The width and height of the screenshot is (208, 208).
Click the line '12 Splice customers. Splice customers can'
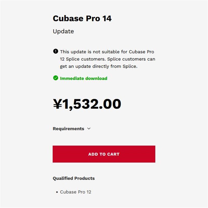click(x=107, y=59)
